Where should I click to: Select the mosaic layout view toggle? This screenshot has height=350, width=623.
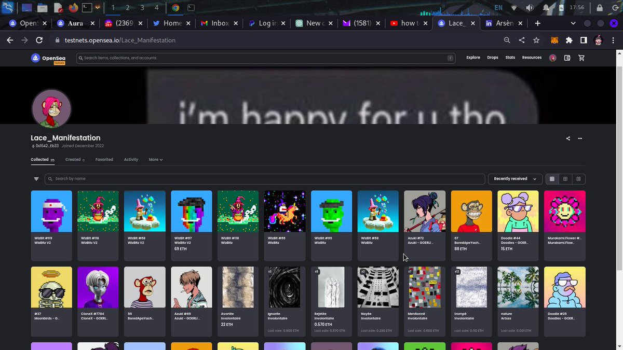click(578, 179)
